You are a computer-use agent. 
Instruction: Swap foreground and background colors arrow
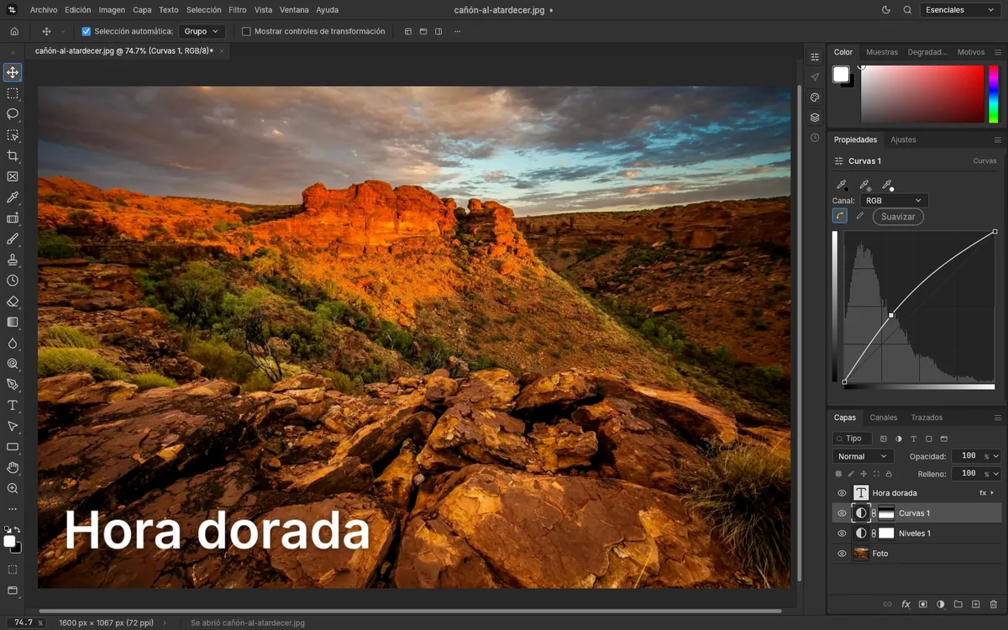[17, 530]
